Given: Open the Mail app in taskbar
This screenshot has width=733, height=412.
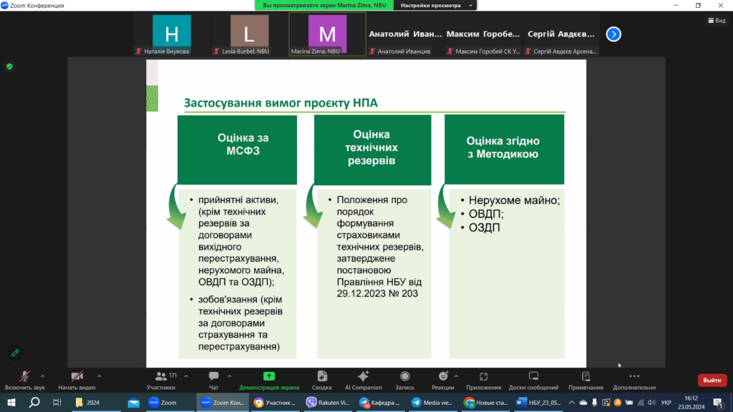Looking at the screenshot, I should [x=133, y=402].
